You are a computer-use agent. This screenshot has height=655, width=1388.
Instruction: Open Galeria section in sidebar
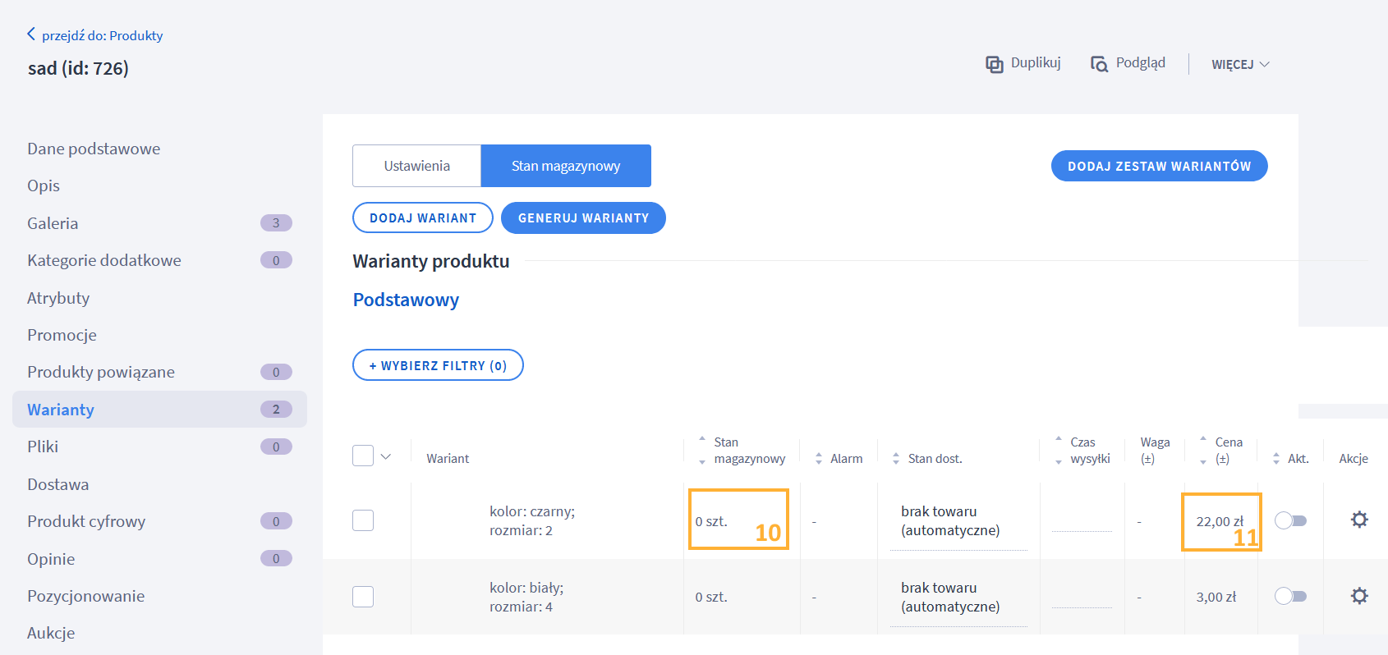(53, 223)
